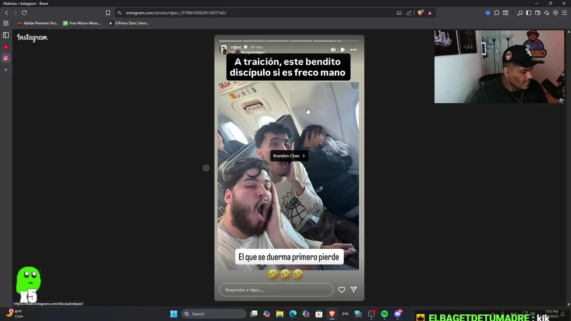Mute the Instagram story audio
The height and width of the screenshot is (321, 571).
[333, 49]
